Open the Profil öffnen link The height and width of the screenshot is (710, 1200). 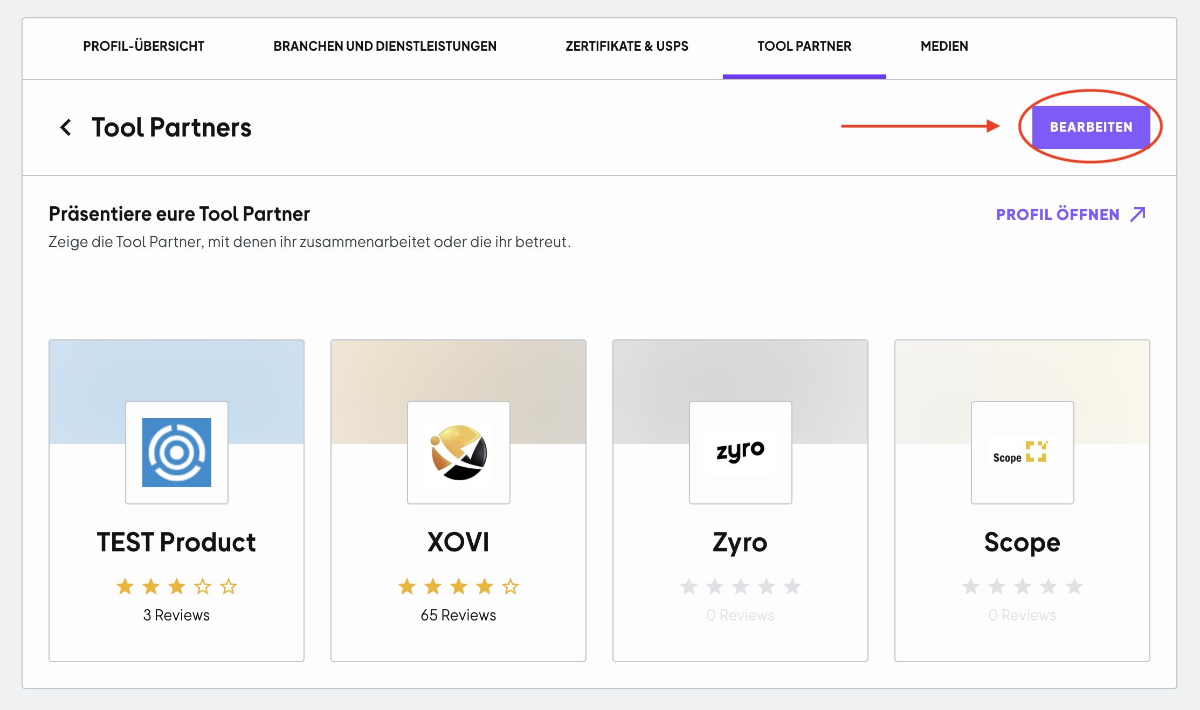[x=1071, y=214]
